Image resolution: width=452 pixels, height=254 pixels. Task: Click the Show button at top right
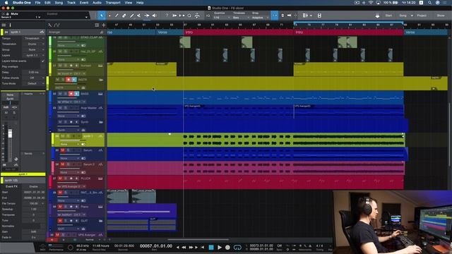441,16
